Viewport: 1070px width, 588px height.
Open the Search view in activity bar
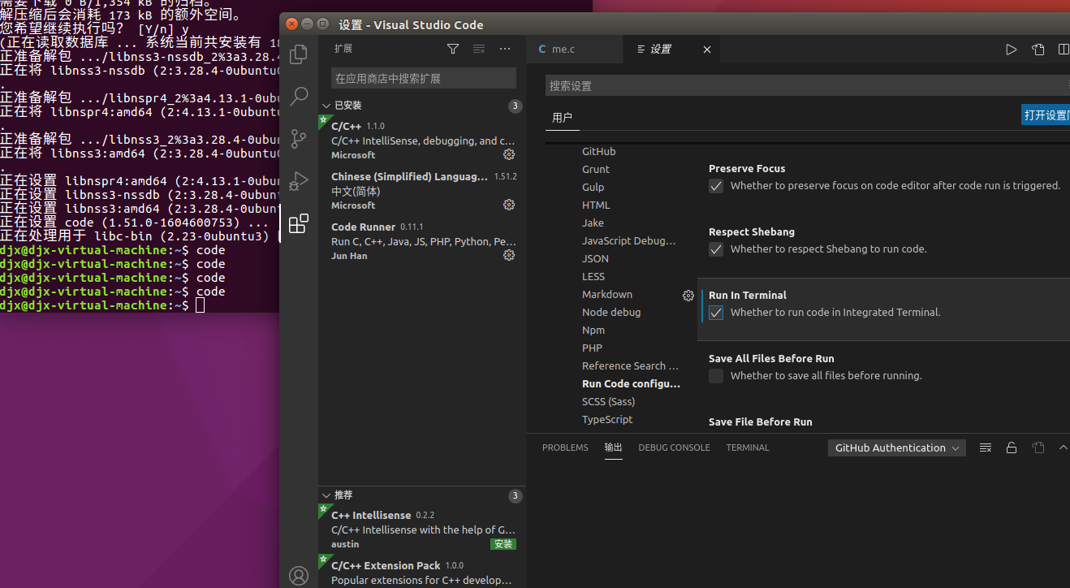[x=299, y=97]
